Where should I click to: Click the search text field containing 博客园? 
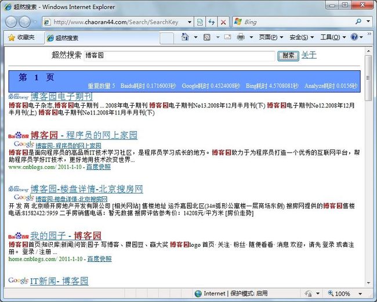click(x=179, y=56)
